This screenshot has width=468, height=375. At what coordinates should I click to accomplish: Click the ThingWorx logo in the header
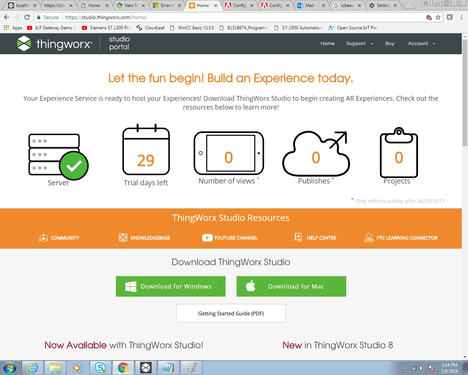pyautogui.click(x=54, y=44)
